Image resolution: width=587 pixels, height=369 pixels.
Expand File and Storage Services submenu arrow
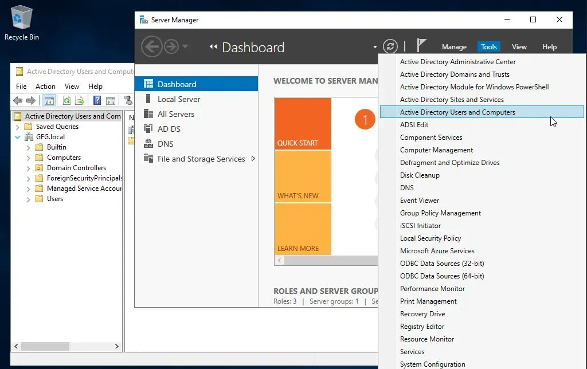(x=253, y=159)
